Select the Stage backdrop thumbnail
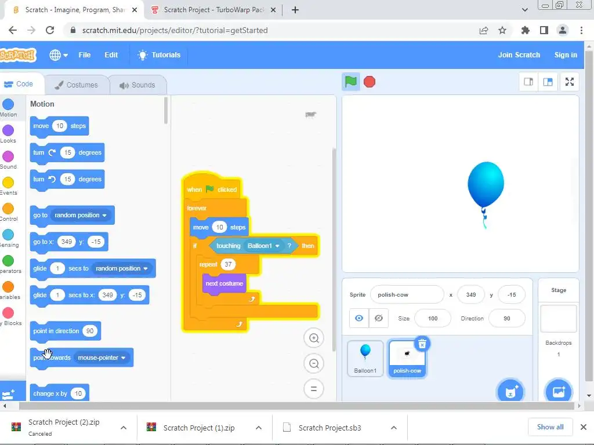Image resolution: width=594 pixels, height=445 pixels. pos(559,319)
